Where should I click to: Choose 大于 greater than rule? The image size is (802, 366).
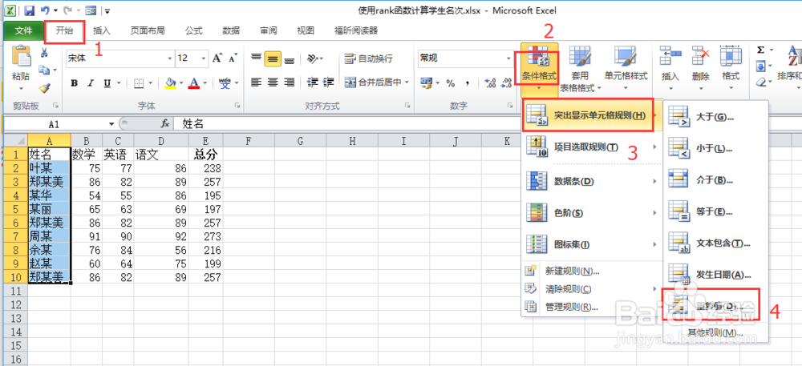pyautogui.click(x=715, y=117)
